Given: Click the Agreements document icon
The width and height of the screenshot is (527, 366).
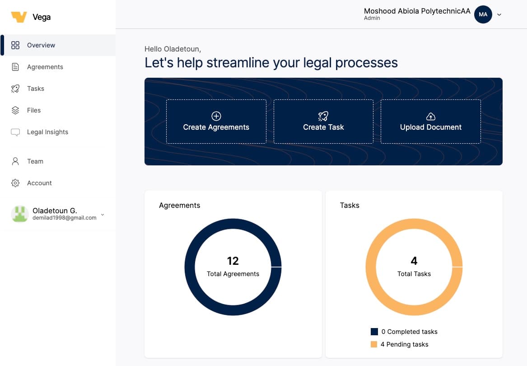Looking at the screenshot, I should [15, 67].
